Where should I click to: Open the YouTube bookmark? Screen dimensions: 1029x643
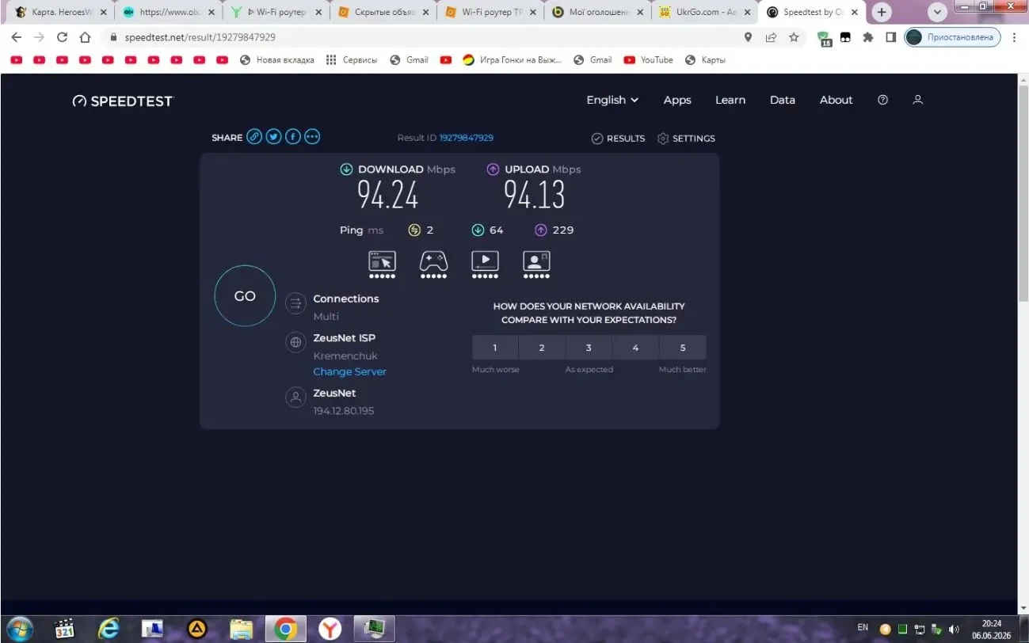click(x=648, y=60)
